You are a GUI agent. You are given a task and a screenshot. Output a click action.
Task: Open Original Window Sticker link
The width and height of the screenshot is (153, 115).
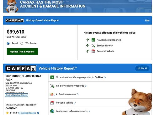click(17, 95)
